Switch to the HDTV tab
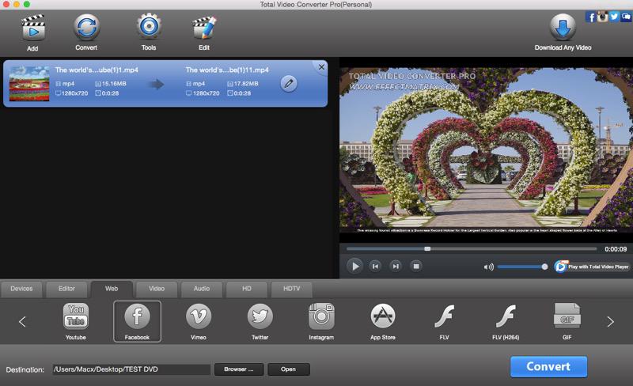This screenshot has width=633, height=386. 291,289
